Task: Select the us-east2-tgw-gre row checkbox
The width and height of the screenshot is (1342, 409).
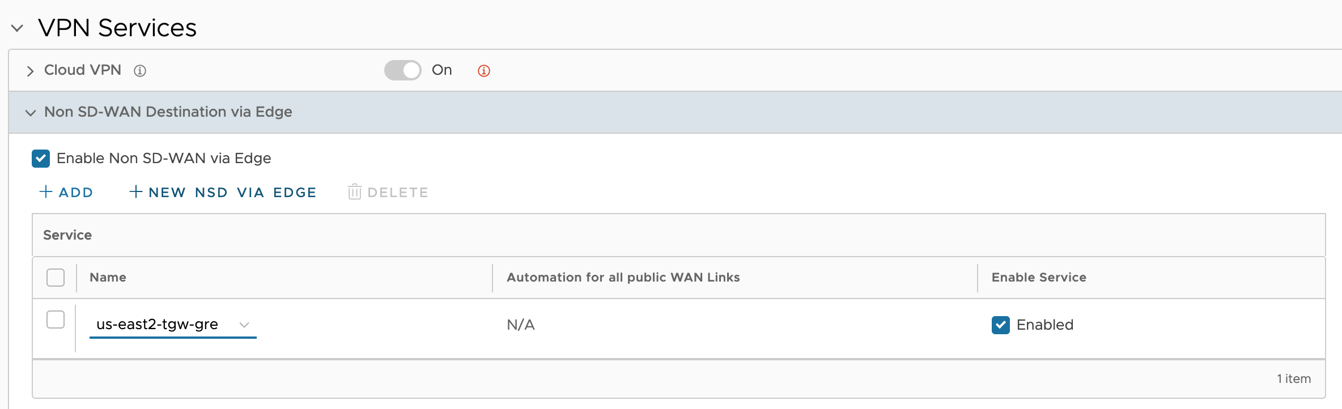Action: click(56, 319)
